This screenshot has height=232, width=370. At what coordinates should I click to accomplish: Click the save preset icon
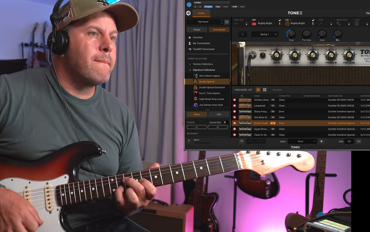(227, 22)
